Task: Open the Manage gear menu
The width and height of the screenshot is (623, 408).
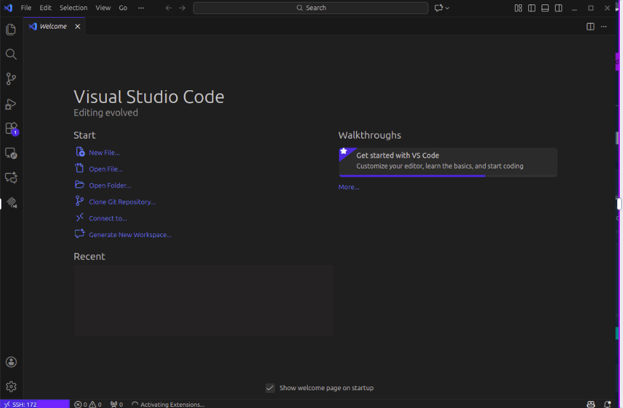Action: click(11, 386)
